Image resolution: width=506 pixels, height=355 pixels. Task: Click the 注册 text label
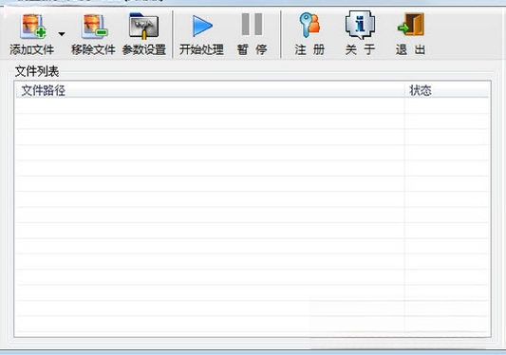tap(309, 50)
